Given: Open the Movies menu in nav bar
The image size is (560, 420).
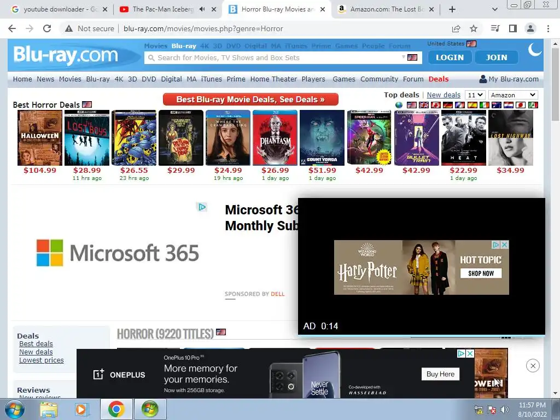Looking at the screenshot, I should 70,79.
